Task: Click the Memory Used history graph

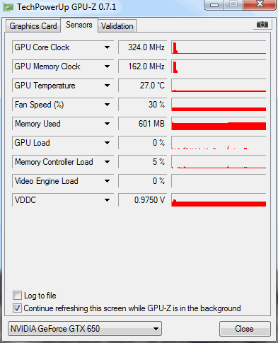Action: click(219, 124)
